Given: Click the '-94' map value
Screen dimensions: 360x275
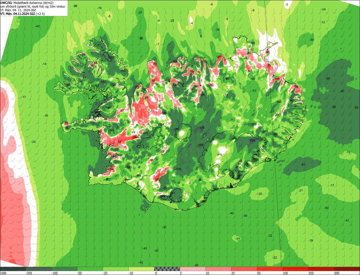Looking at the screenshot, I should 227,78.
